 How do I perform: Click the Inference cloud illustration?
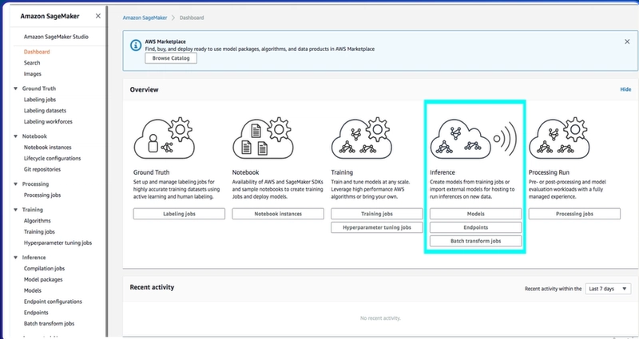click(474, 139)
